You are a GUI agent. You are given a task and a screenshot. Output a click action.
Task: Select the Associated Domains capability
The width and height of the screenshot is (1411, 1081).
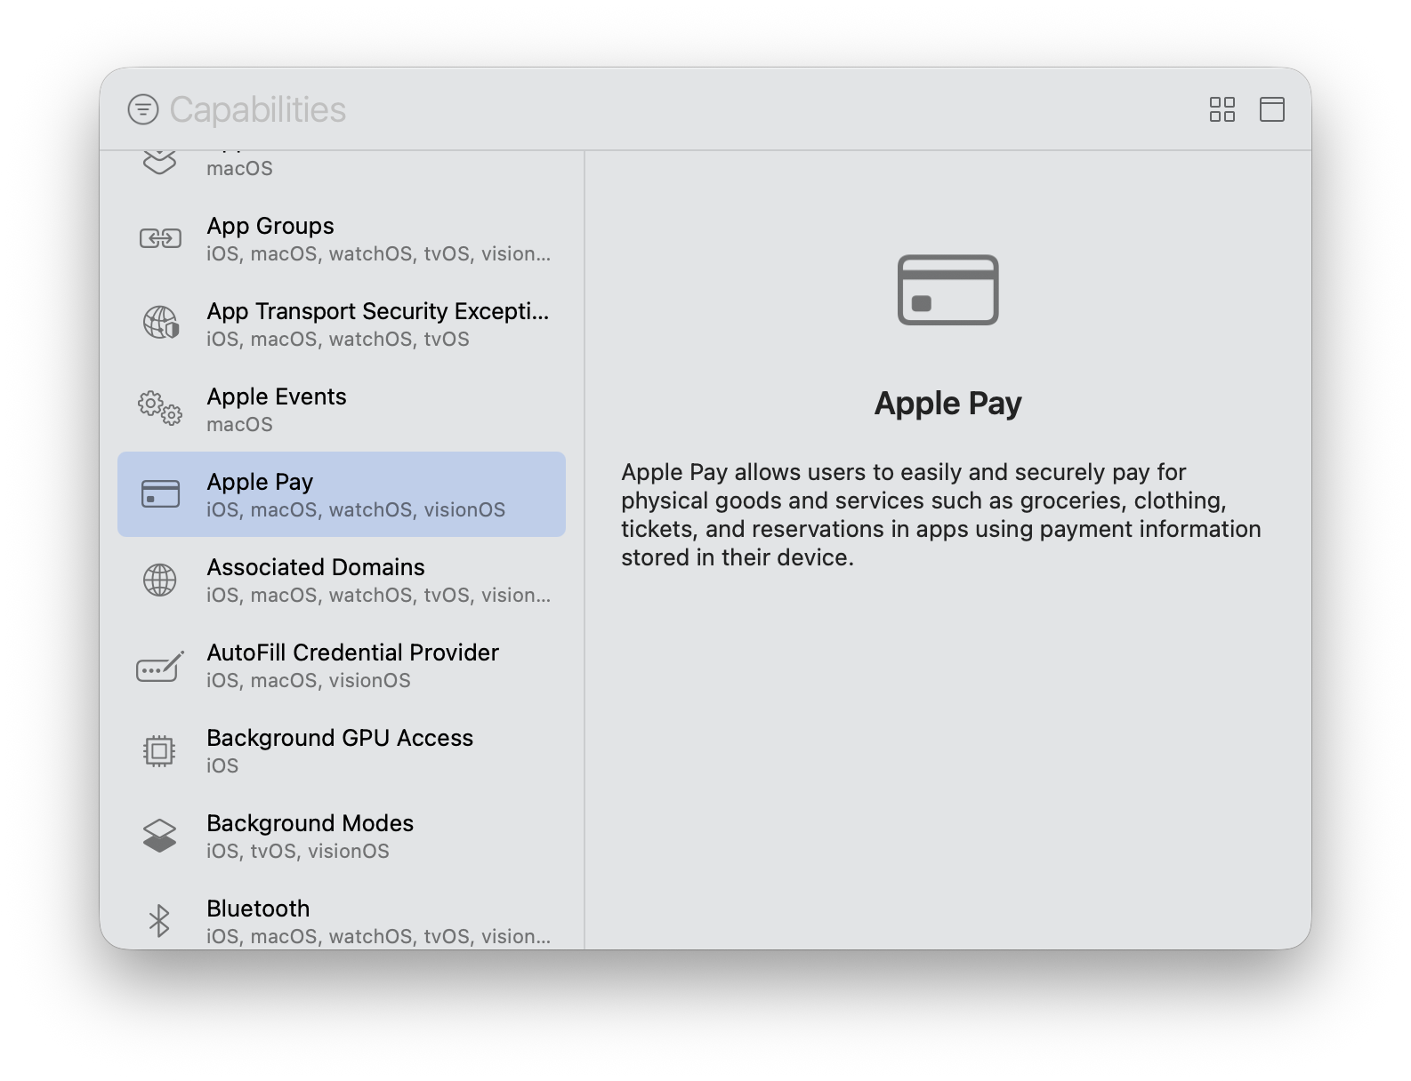342,580
